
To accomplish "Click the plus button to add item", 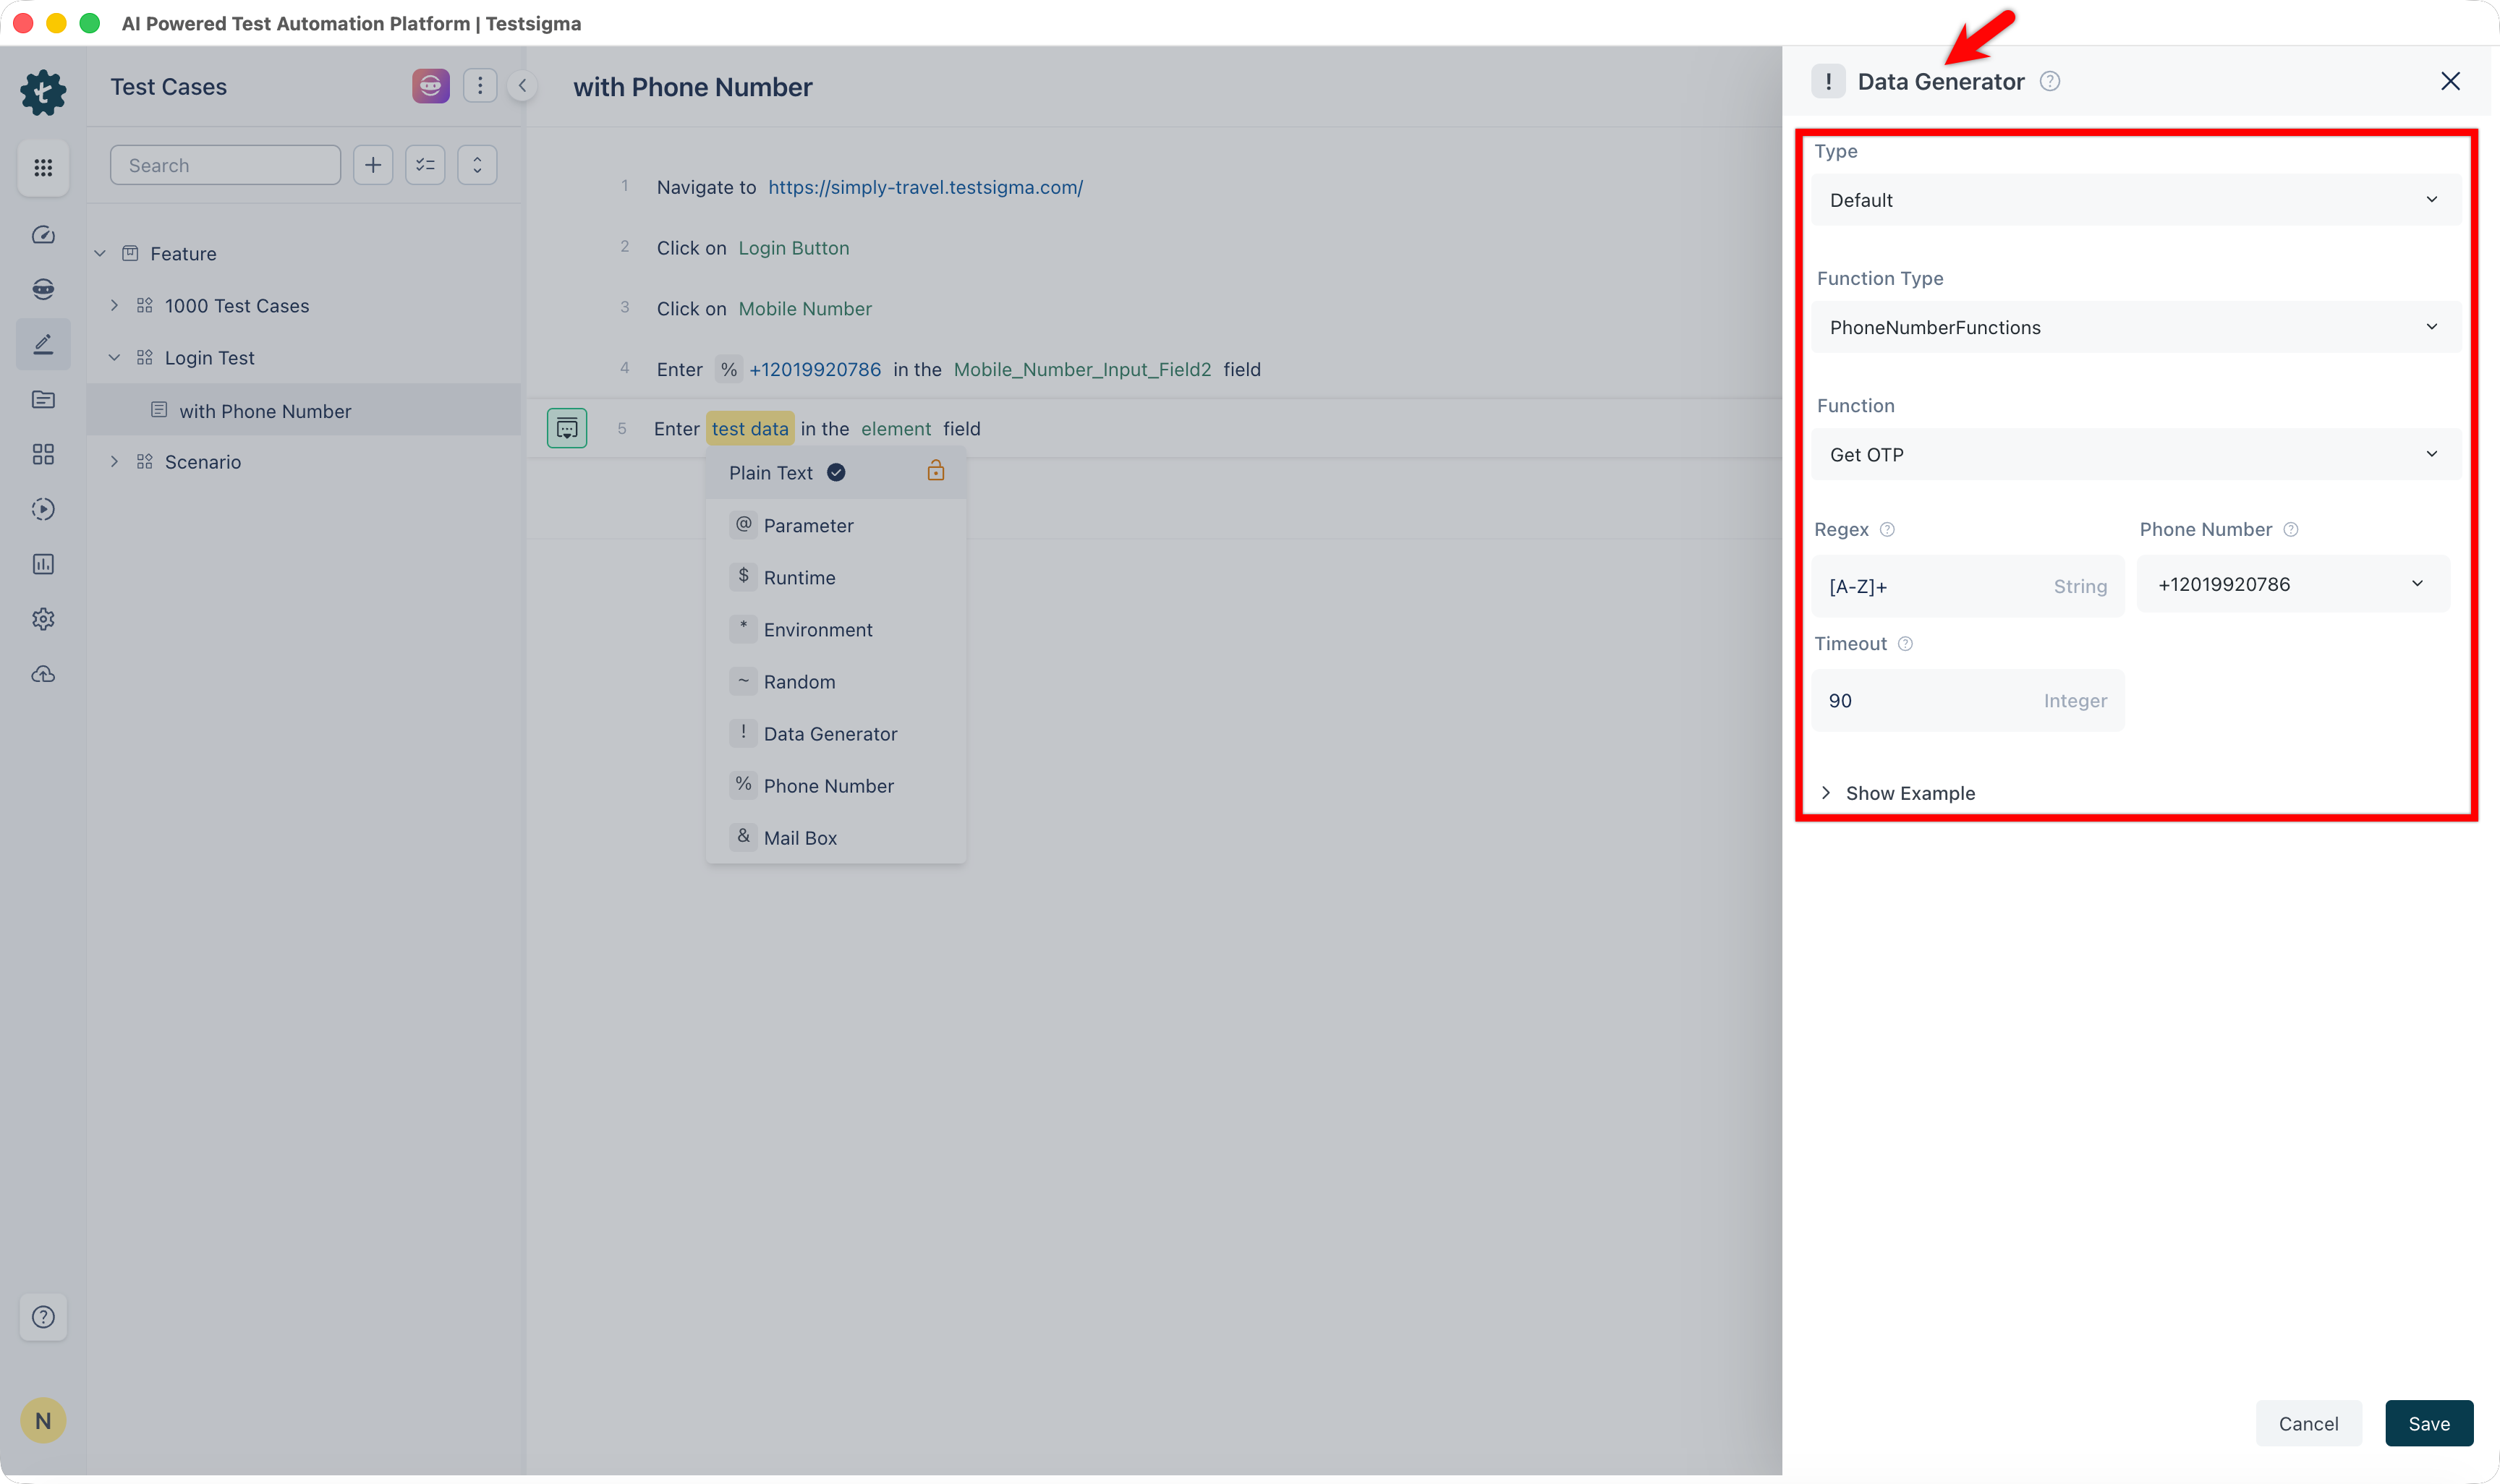I will click(373, 165).
